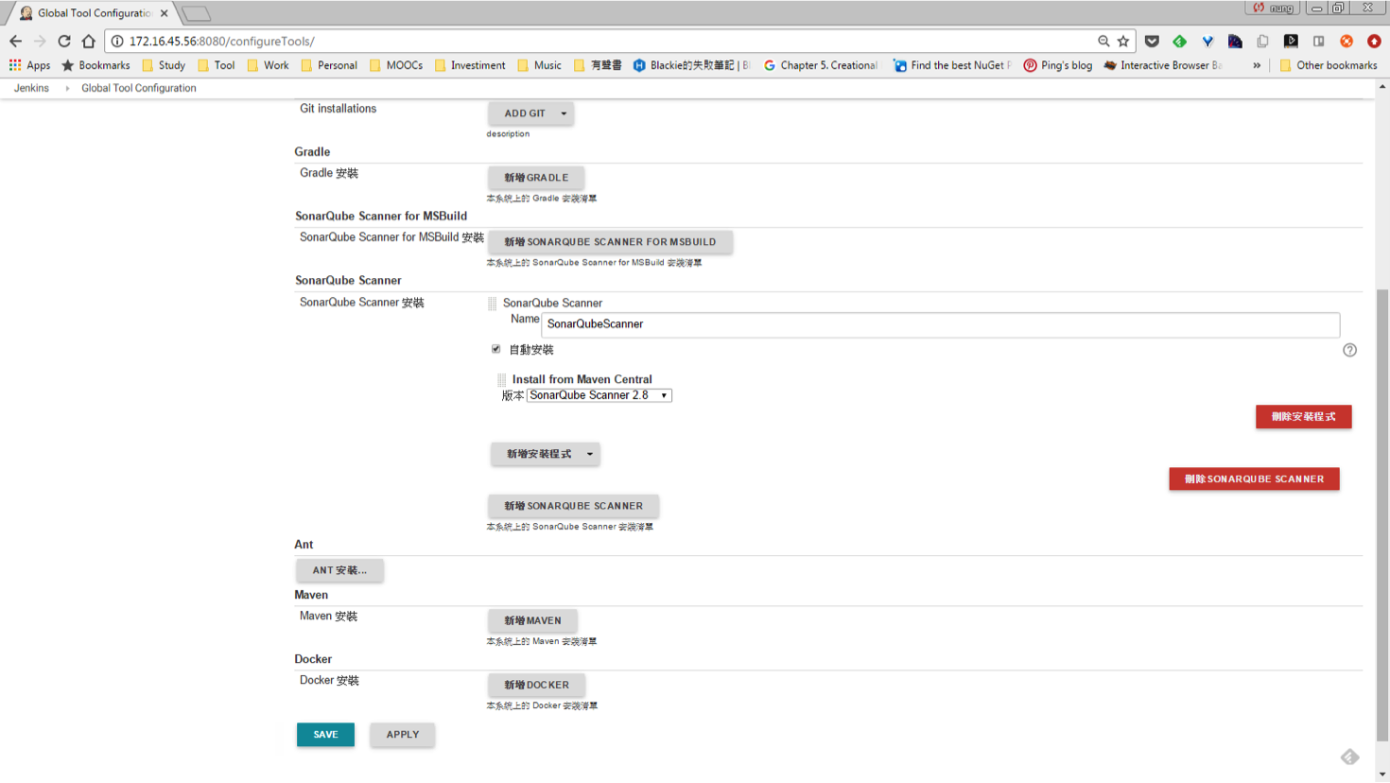Image resolution: width=1390 pixels, height=783 pixels.
Task: Click the add SONARQUBE SCANNER button
Action: (573, 506)
